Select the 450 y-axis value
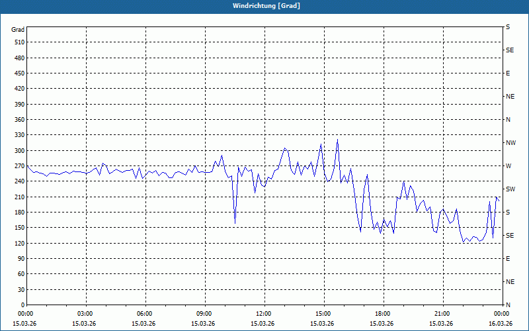 (19, 73)
